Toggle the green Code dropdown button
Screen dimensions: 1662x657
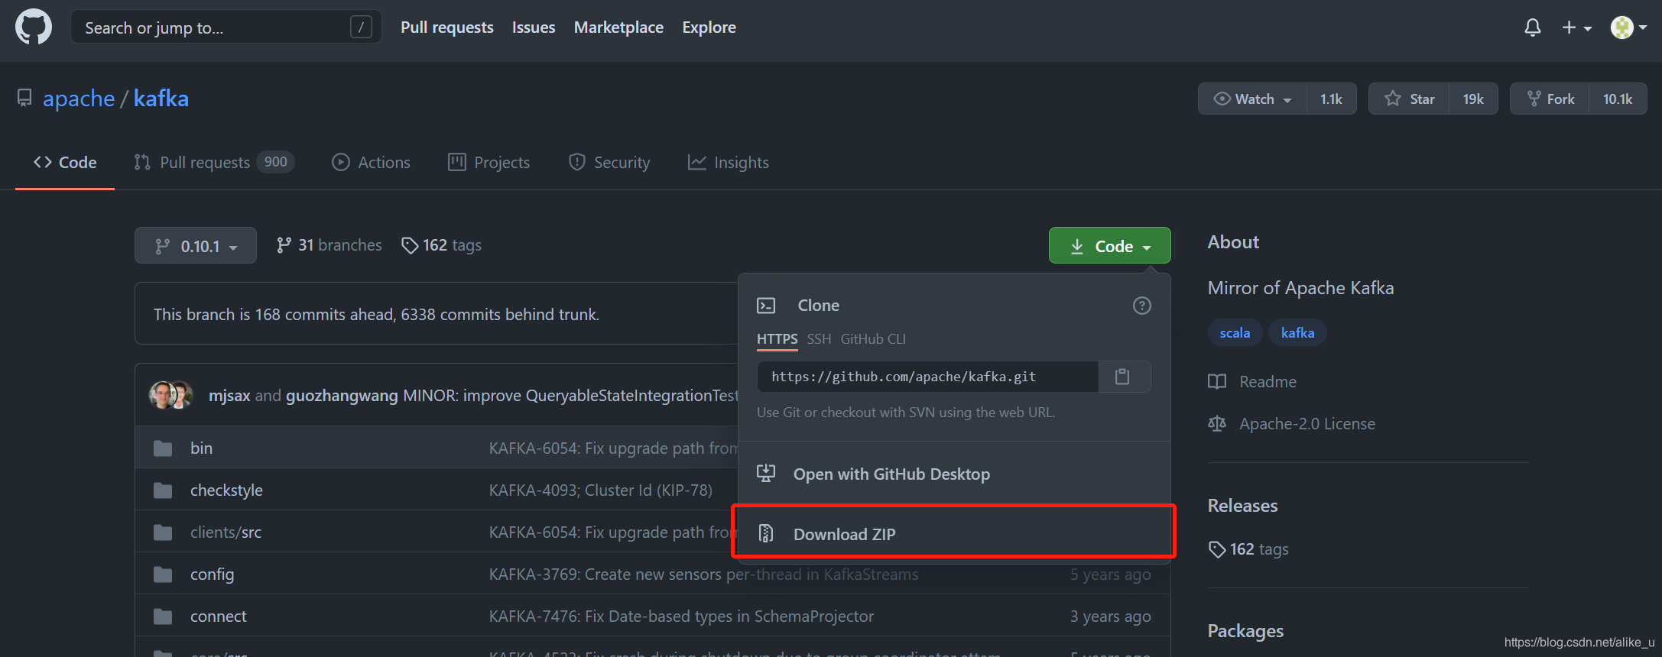click(1110, 246)
